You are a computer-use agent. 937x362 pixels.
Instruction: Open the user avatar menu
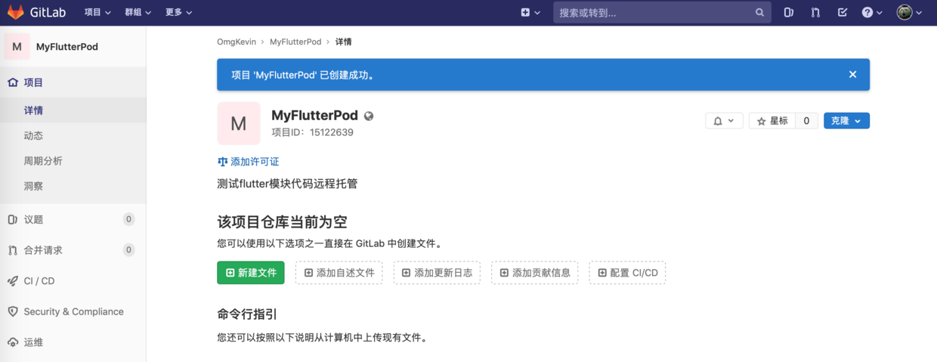click(909, 13)
